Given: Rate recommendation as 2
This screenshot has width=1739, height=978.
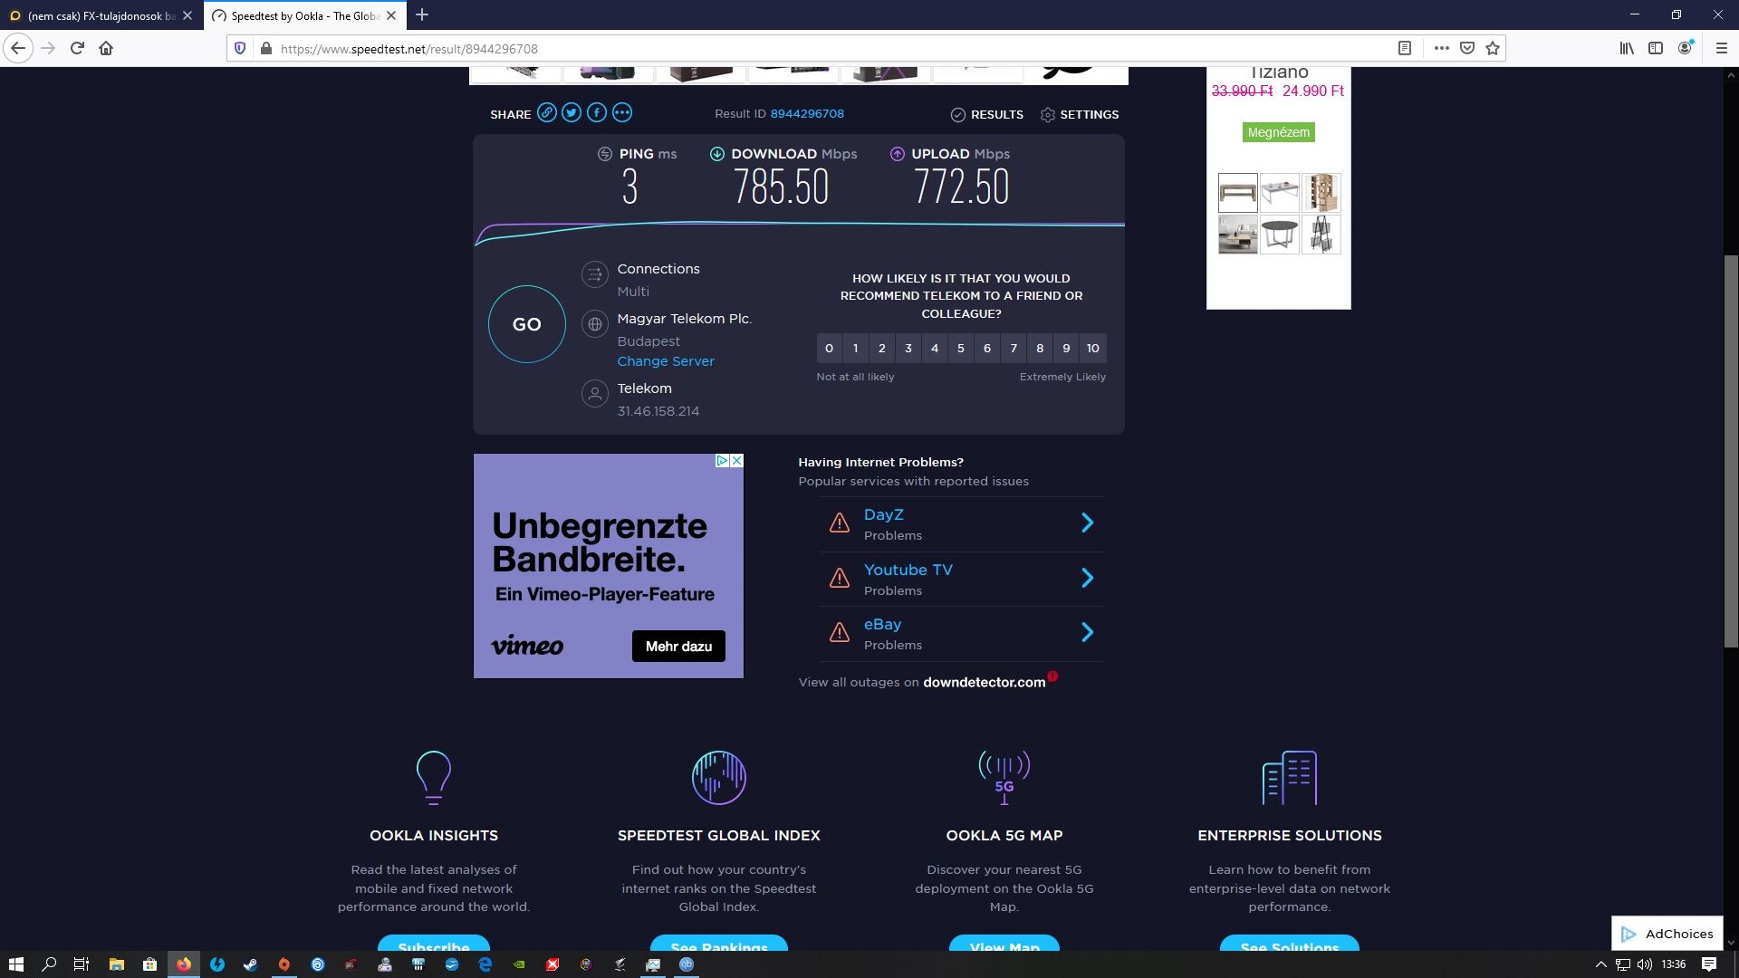Looking at the screenshot, I should pyautogui.click(x=882, y=349).
